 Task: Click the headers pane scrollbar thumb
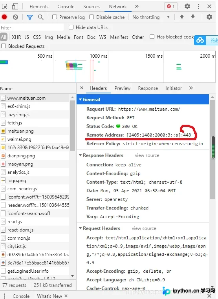pyautogui.click(x=212, y=149)
